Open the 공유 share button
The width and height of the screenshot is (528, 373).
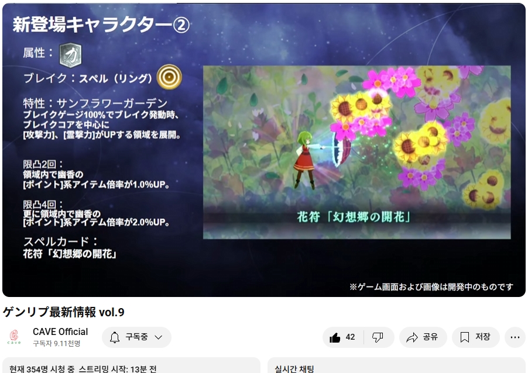[423, 337]
